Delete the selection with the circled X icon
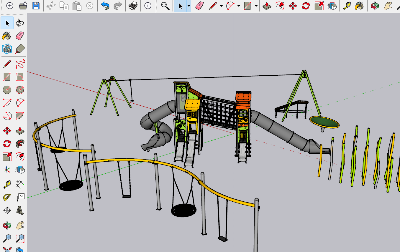This screenshot has height=252, width=400. [90, 6]
